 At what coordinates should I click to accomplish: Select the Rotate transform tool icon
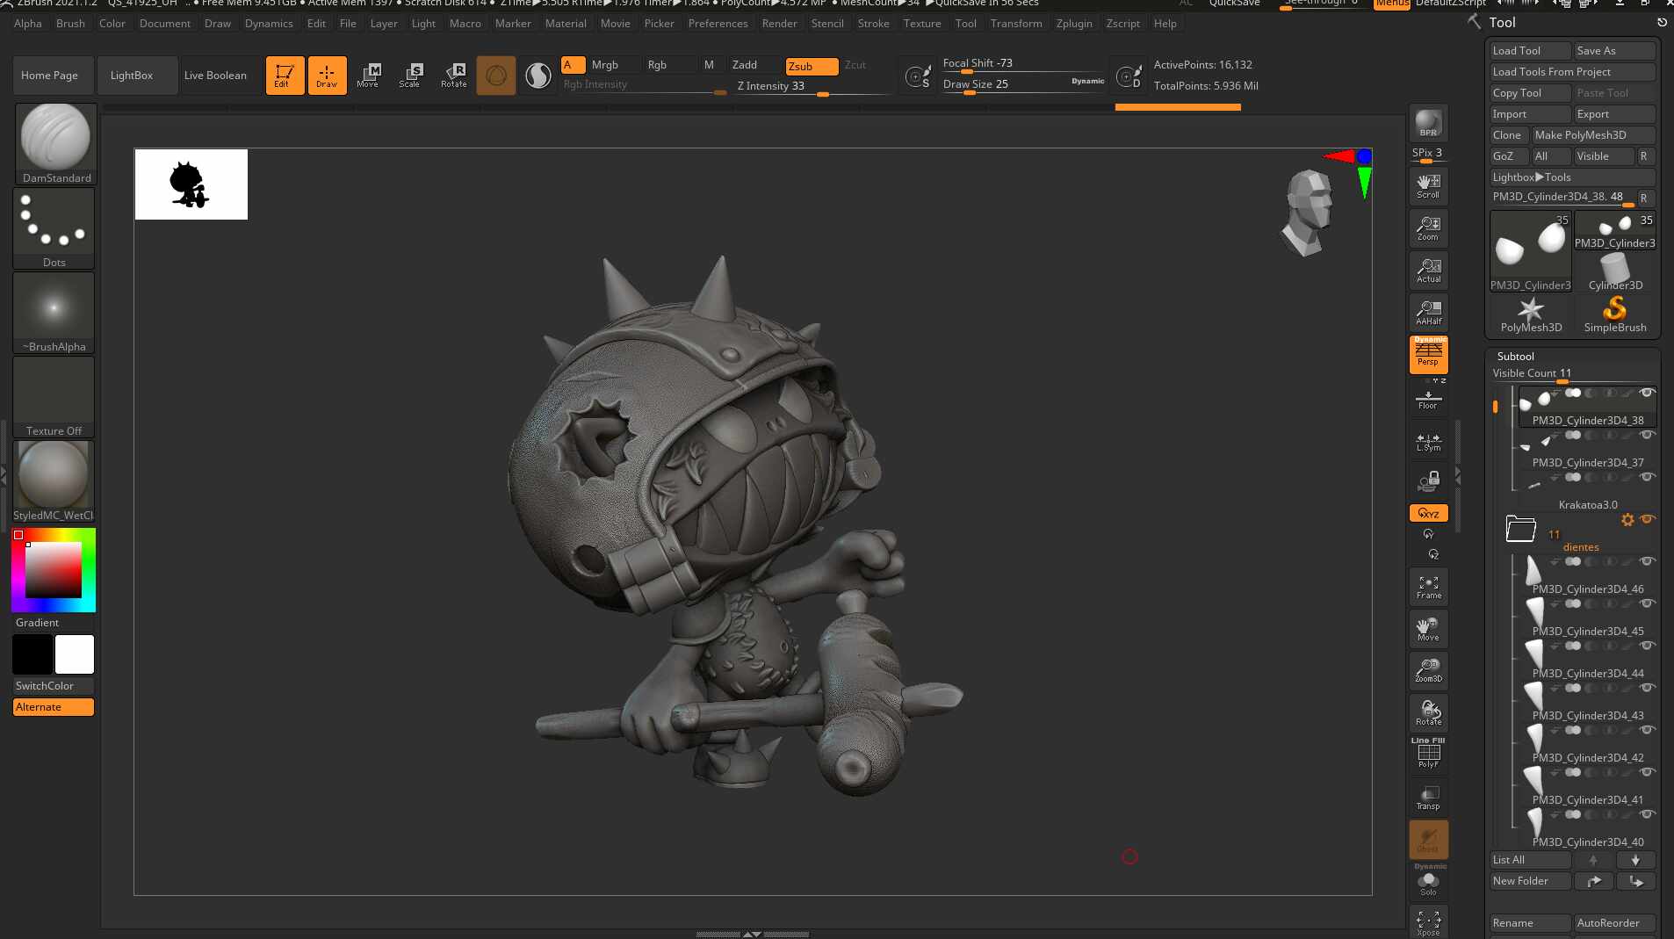click(x=454, y=75)
